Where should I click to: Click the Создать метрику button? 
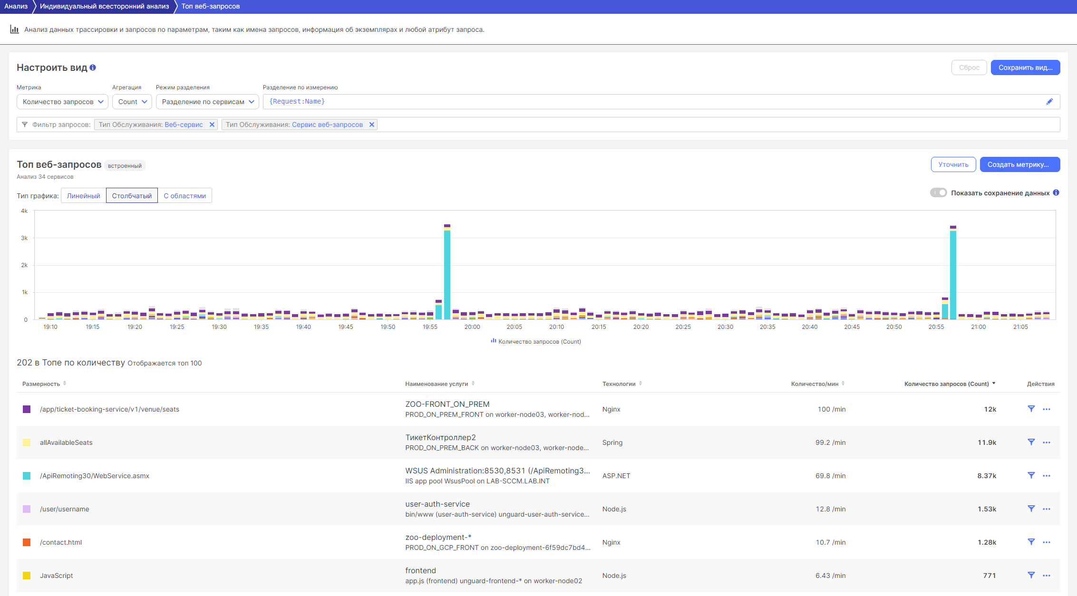[x=1019, y=164]
